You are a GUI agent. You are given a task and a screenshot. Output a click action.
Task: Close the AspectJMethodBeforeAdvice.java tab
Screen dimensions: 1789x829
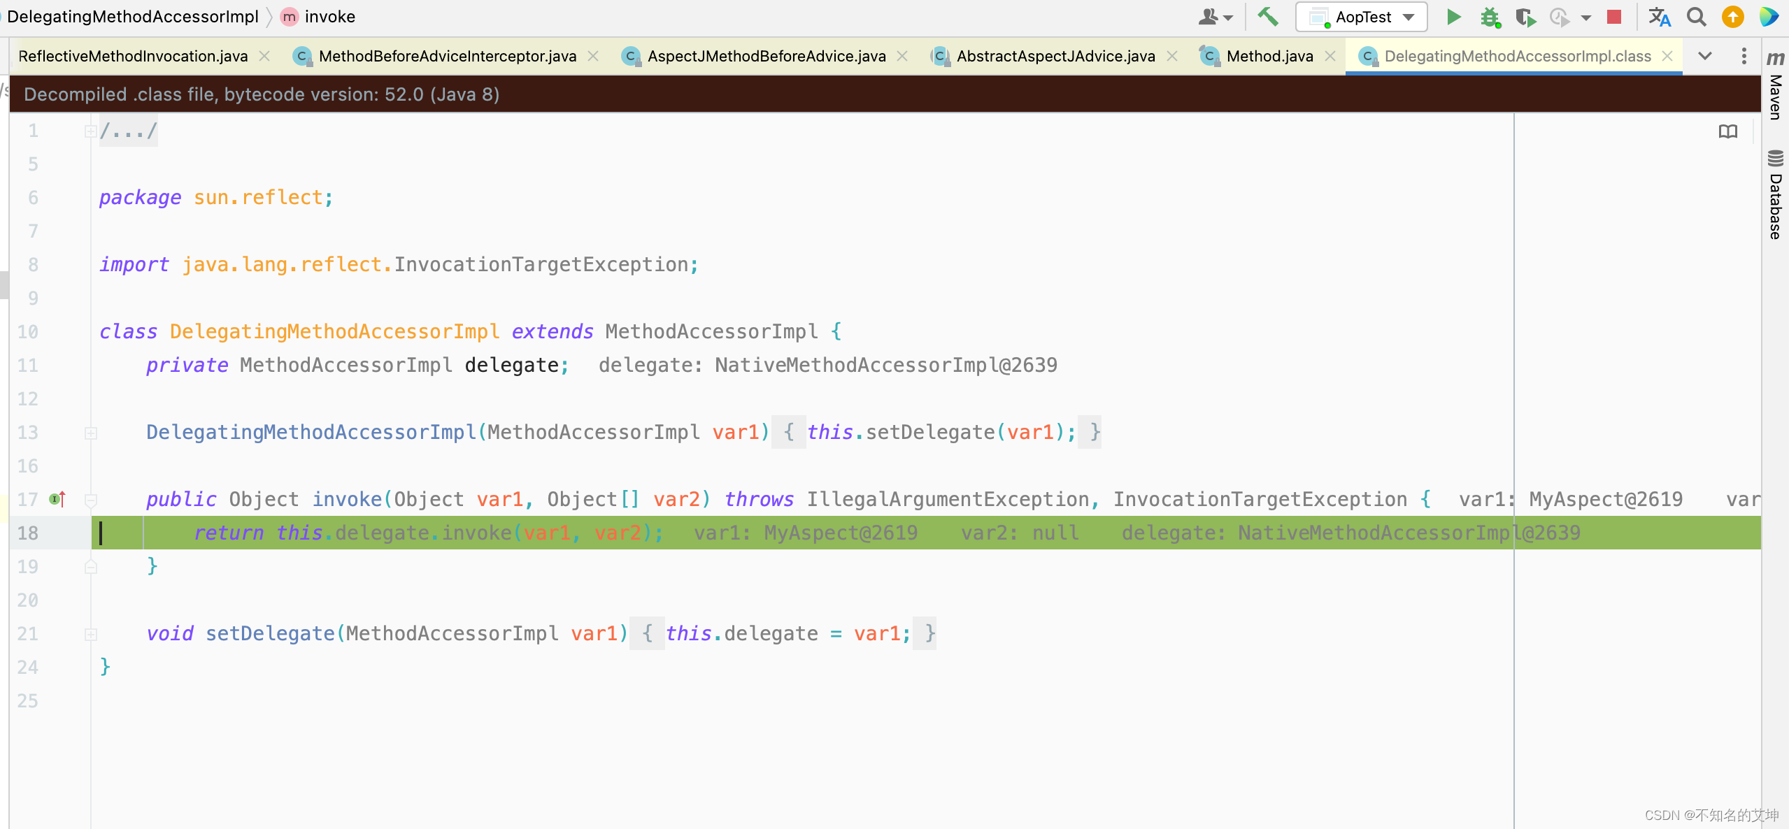[902, 56]
